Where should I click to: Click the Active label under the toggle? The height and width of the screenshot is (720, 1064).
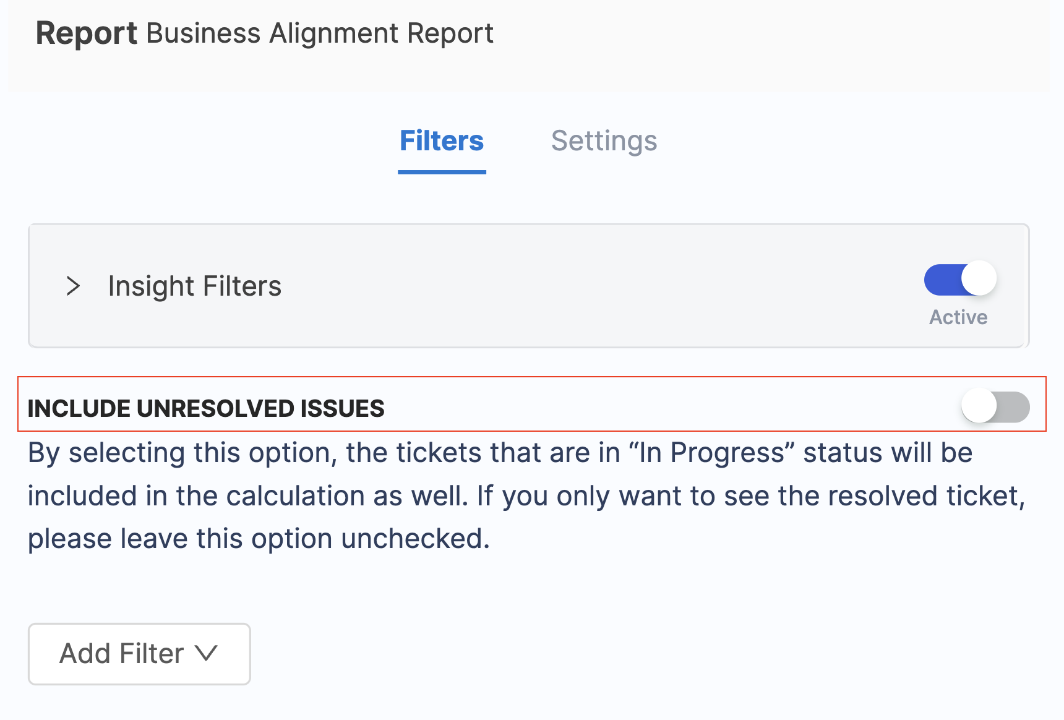tap(957, 317)
